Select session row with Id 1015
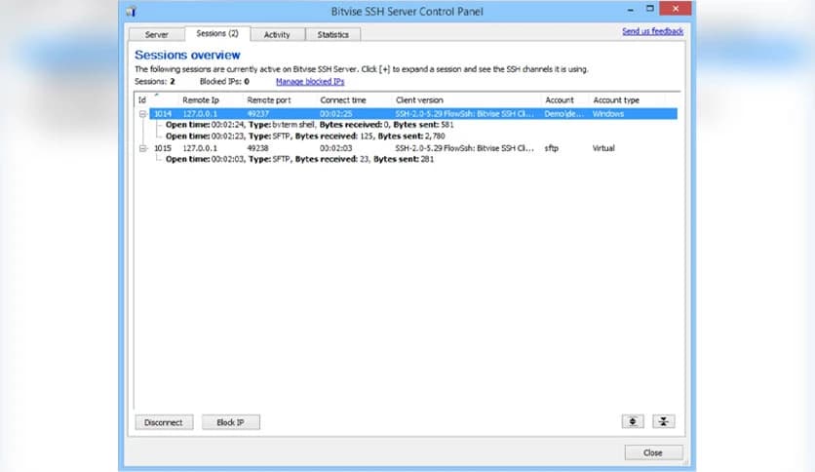Image resolution: width=815 pixels, height=472 pixels. (x=413, y=148)
